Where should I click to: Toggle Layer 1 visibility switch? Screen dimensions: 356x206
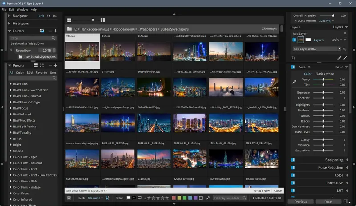pos(294,40)
